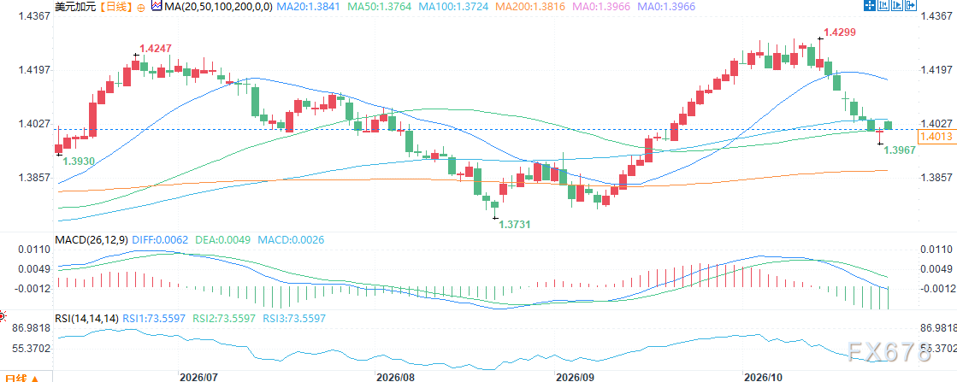Click the right-axis 1.4367 price level
This screenshot has width=957, height=382.
[935, 16]
